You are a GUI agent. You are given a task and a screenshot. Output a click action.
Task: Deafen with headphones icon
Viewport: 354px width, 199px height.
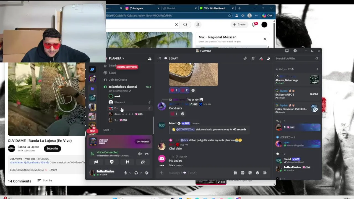(x=136, y=173)
